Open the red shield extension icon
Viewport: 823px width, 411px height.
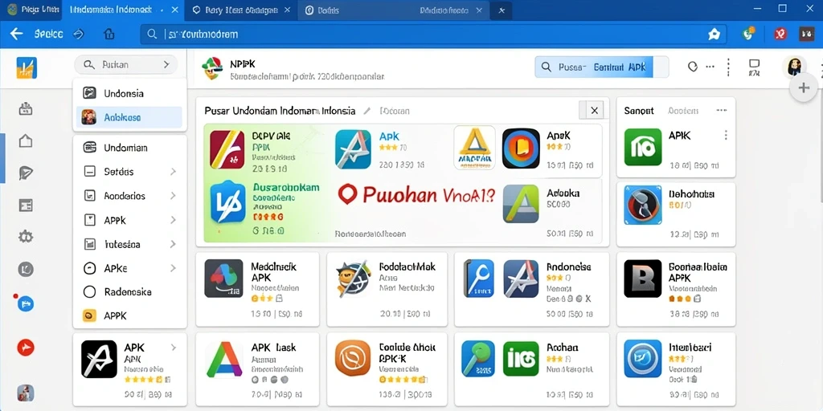pos(780,34)
